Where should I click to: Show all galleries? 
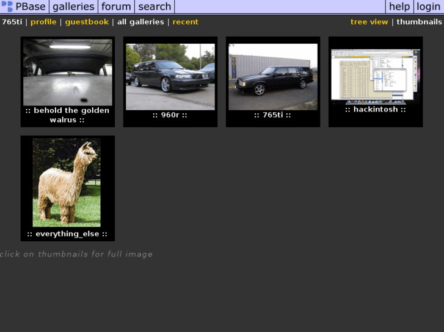pos(140,22)
